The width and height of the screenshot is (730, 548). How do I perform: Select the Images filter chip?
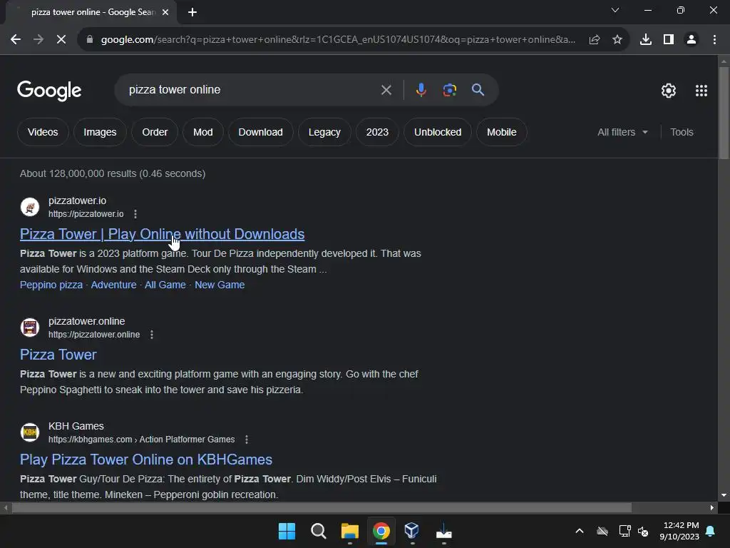[100, 132]
